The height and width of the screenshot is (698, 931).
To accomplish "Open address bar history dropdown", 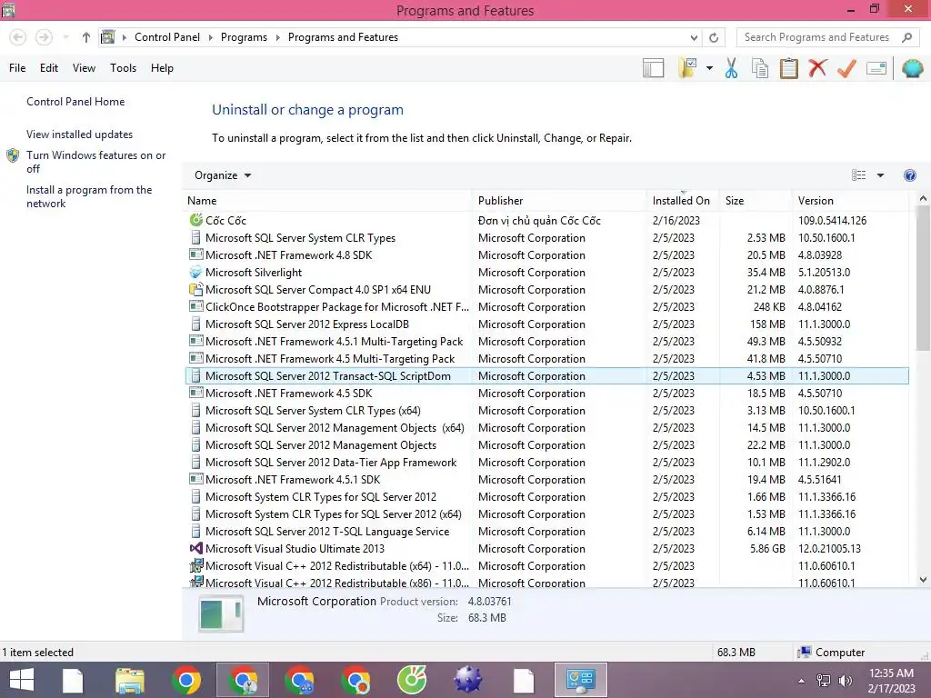I will tap(694, 37).
